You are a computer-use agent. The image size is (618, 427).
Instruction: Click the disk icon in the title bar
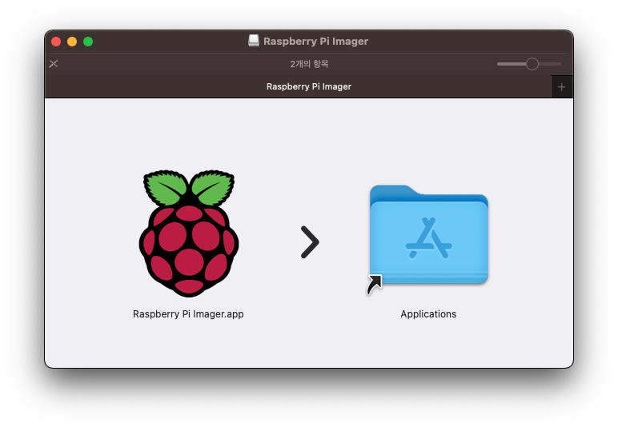tap(254, 41)
